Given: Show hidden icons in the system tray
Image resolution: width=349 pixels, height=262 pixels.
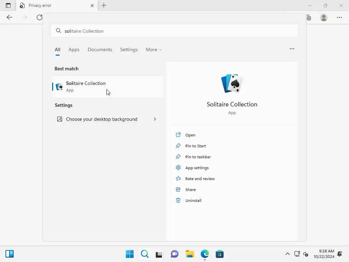Looking at the screenshot, I should point(288,254).
